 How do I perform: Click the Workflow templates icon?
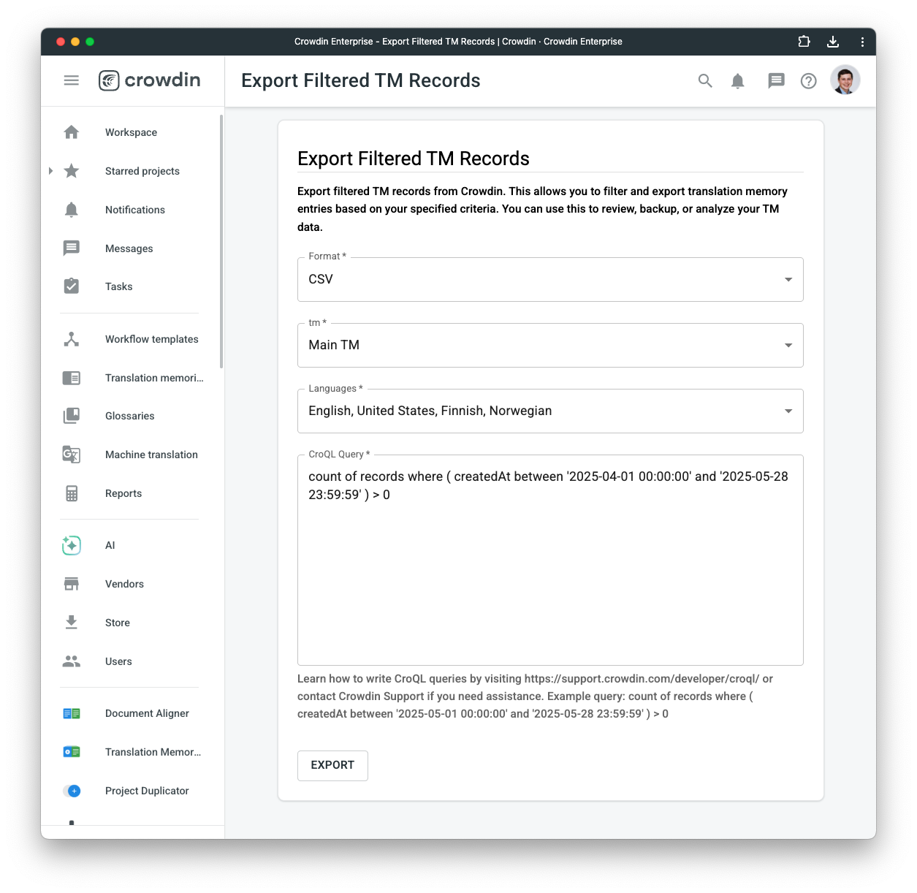pos(72,339)
